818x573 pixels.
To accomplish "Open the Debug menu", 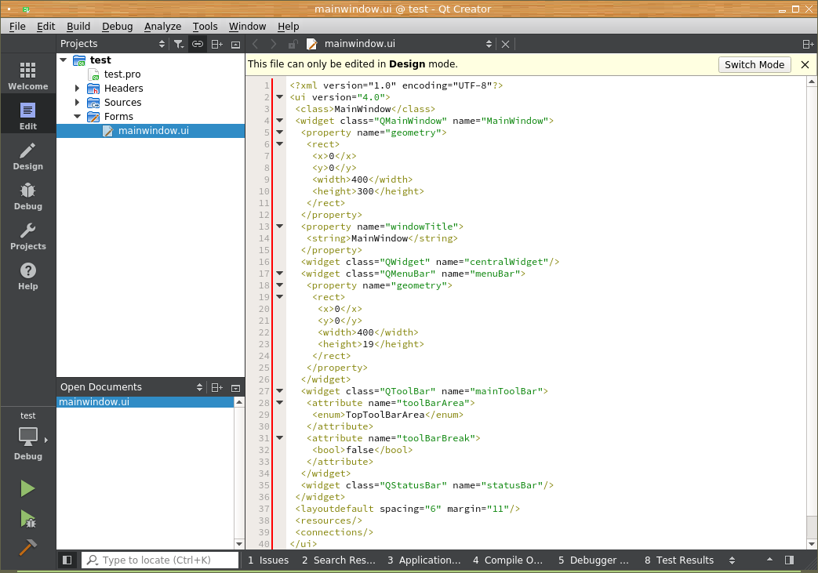I will click(118, 26).
